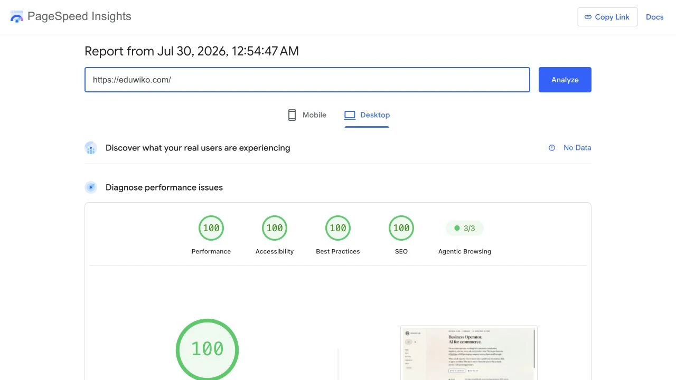
Task: Click the No Data label
Action: (x=577, y=148)
